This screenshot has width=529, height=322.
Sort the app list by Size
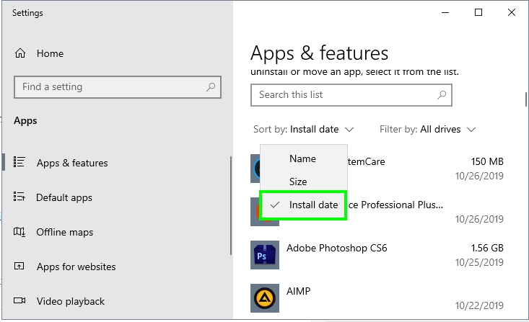[298, 182]
